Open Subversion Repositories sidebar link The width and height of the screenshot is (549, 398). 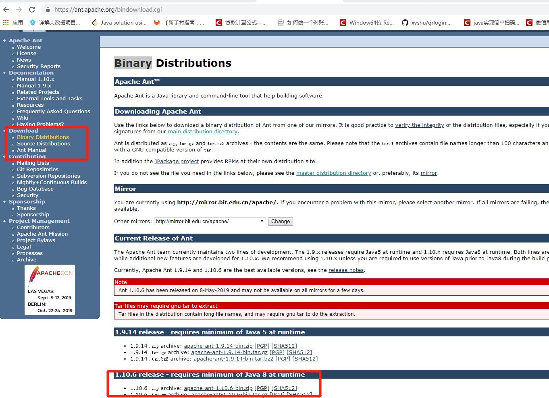click(x=48, y=176)
